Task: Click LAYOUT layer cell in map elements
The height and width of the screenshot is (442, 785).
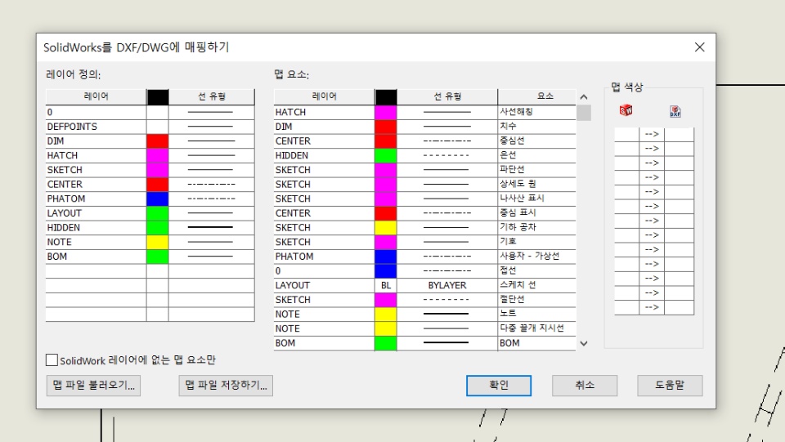Action: pos(325,285)
